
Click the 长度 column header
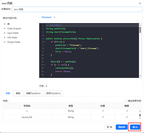click(103, 106)
